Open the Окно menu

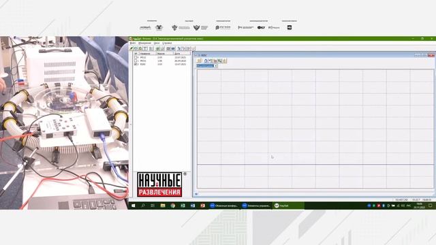pos(157,43)
